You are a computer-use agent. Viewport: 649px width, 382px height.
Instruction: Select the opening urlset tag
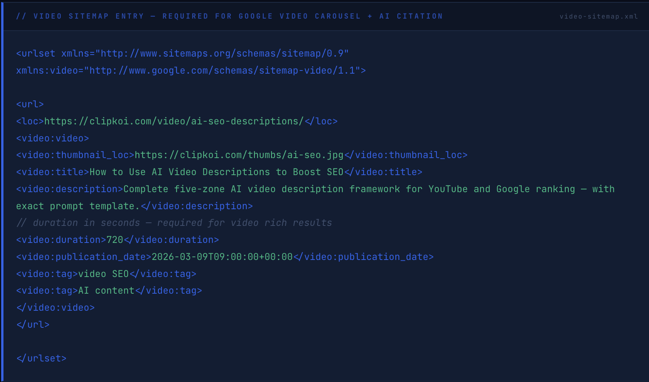36,53
